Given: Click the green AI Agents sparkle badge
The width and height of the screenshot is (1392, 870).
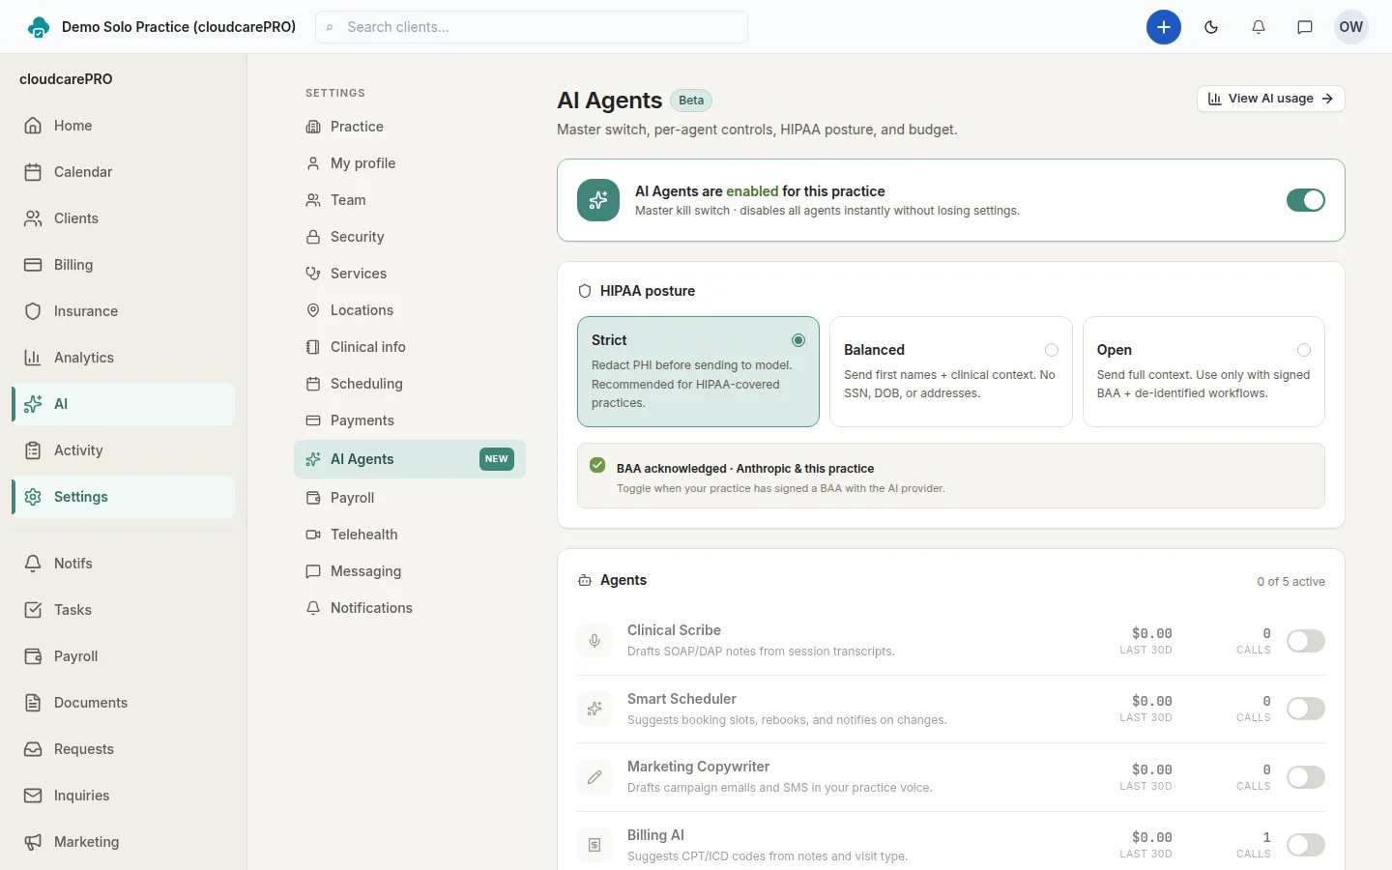Looking at the screenshot, I should tap(598, 200).
